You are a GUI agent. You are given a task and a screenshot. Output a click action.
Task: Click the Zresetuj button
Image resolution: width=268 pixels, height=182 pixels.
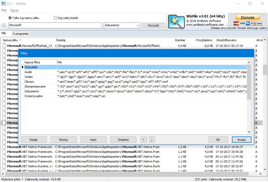point(123,140)
